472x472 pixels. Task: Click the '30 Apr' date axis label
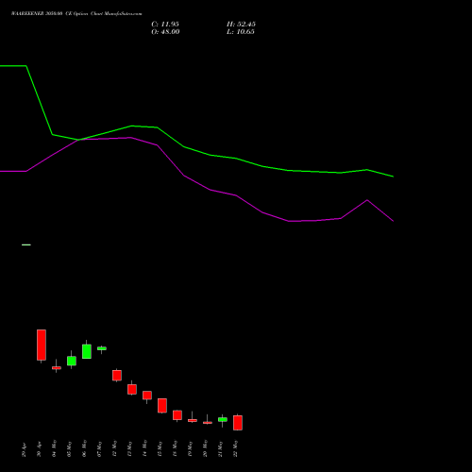(x=40, y=449)
